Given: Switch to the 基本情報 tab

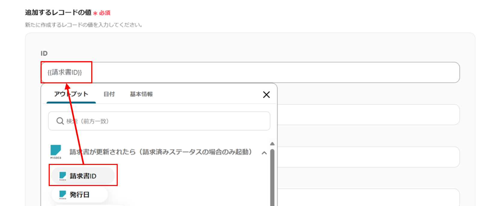Looking at the screenshot, I should pos(141,94).
